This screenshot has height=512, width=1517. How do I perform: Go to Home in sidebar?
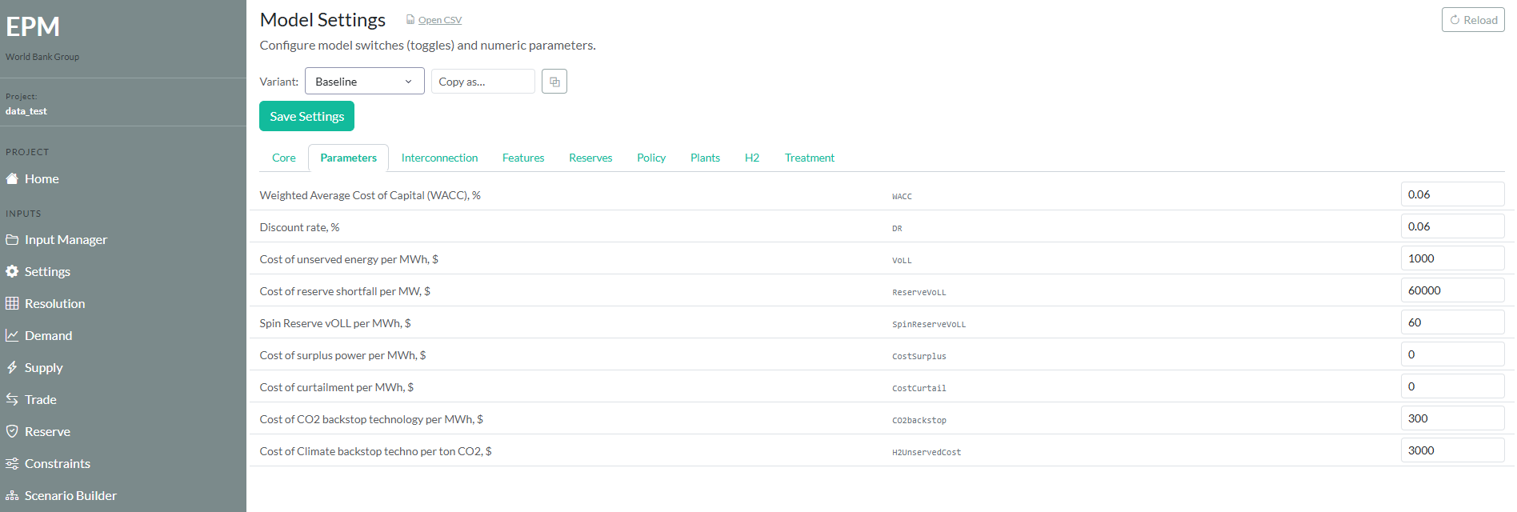click(x=42, y=179)
